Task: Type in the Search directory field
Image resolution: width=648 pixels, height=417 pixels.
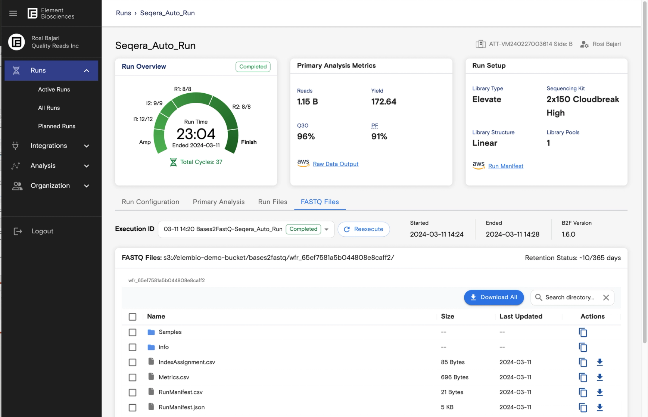Action: [569, 298]
